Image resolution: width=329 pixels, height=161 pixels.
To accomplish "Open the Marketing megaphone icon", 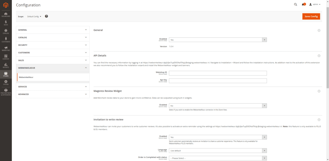I will pyautogui.click(x=6, y=49).
